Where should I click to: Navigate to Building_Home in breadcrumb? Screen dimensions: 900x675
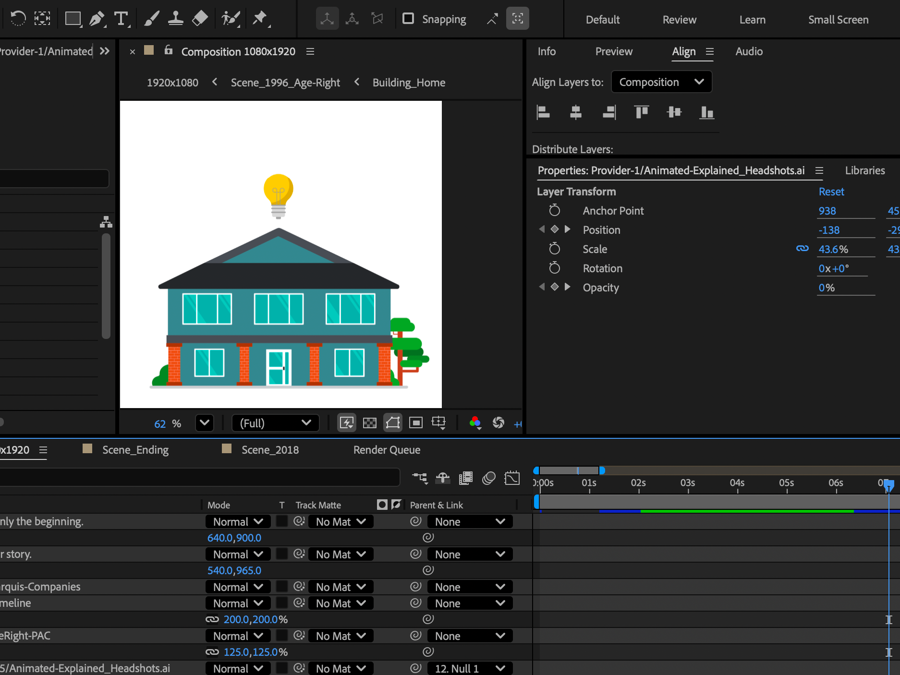[409, 83]
